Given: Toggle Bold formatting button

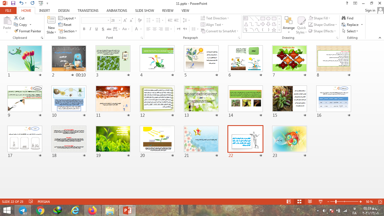Looking at the screenshot, I should click(84, 29).
